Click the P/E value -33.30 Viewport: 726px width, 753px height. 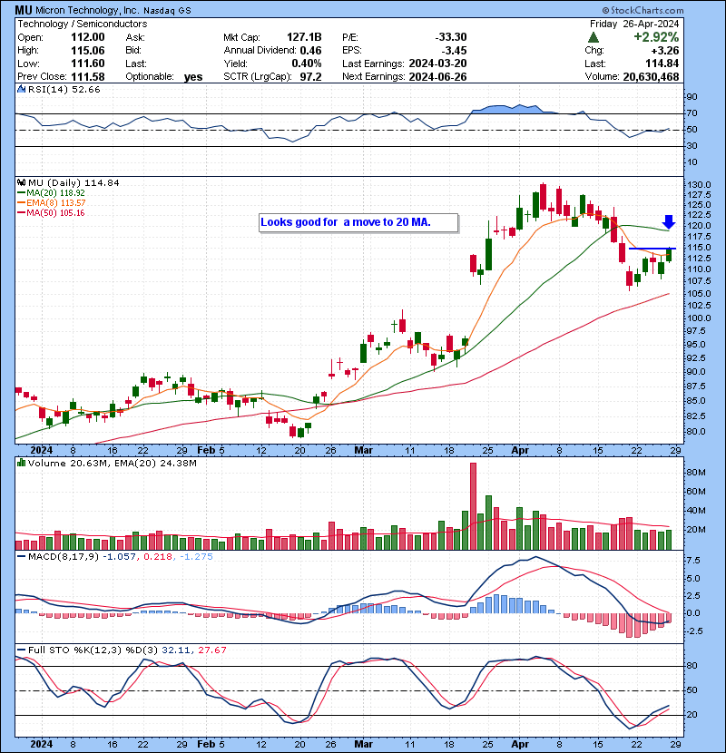tap(451, 37)
